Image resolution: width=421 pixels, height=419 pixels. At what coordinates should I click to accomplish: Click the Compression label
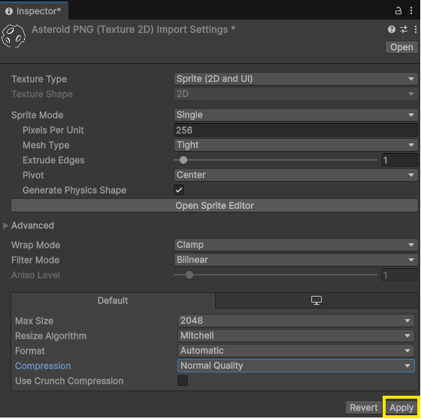(x=43, y=366)
